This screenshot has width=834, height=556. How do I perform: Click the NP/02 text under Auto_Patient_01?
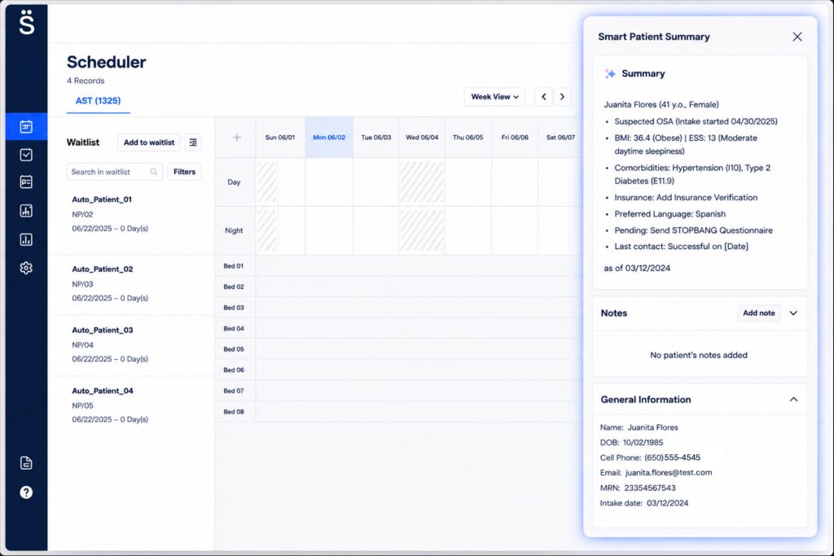[82, 214]
